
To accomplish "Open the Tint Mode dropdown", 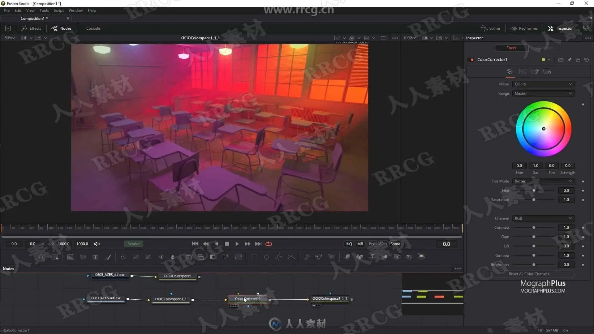I will 543,181.
